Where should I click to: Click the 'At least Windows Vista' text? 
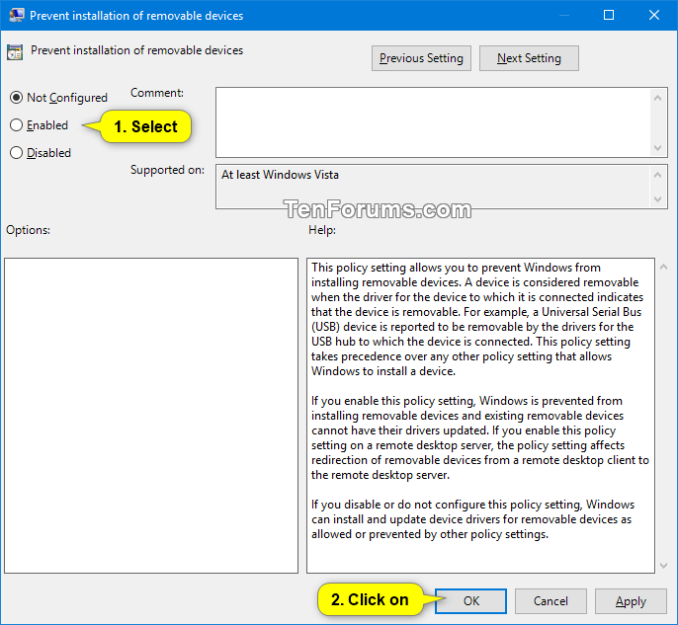[x=280, y=175]
